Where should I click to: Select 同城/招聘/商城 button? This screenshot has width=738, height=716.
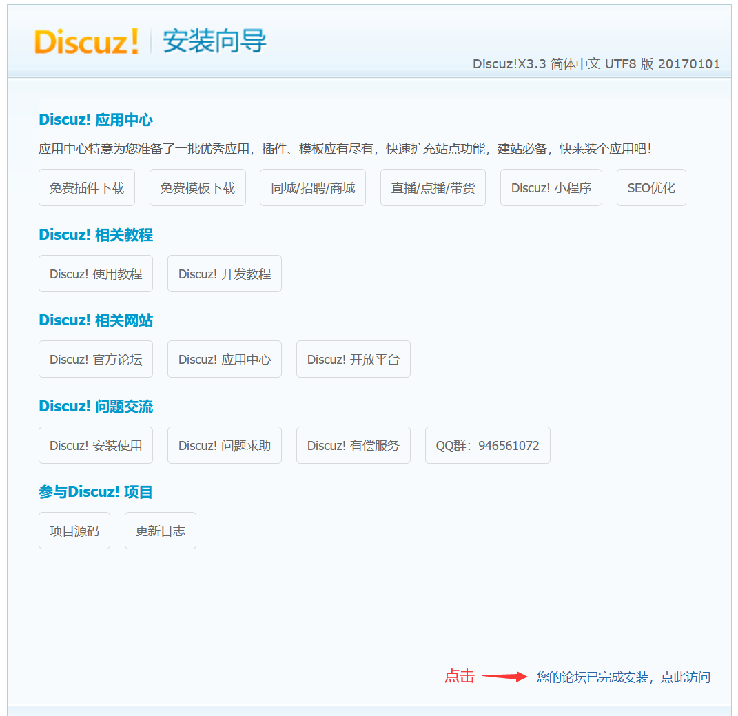[313, 187]
